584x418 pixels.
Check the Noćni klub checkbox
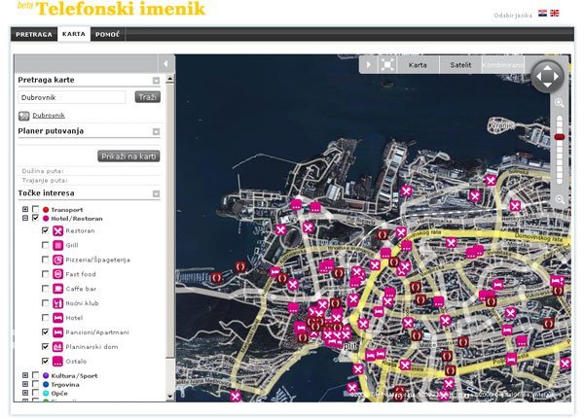click(x=45, y=303)
